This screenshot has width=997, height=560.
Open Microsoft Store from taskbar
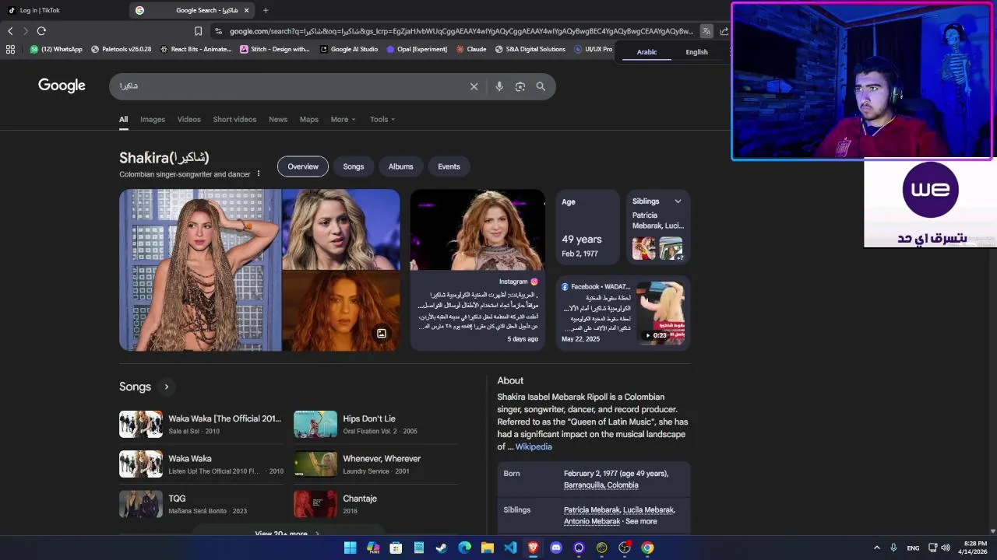coord(396,548)
